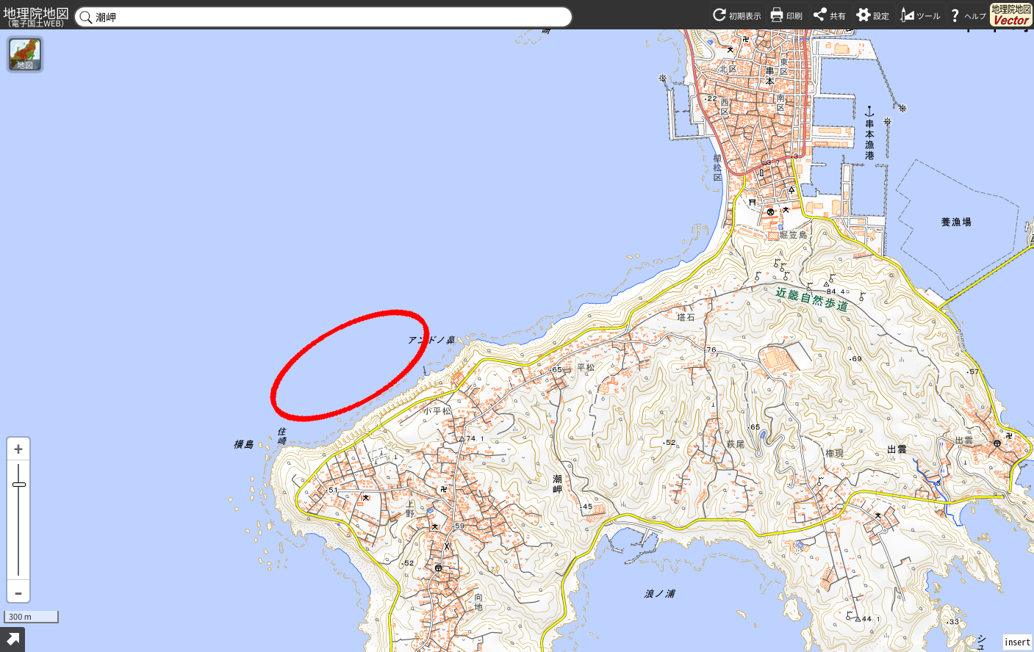Viewport: 1034px width, 652px height.
Task: Open the 印刷 print option
Action: (786, 15)
